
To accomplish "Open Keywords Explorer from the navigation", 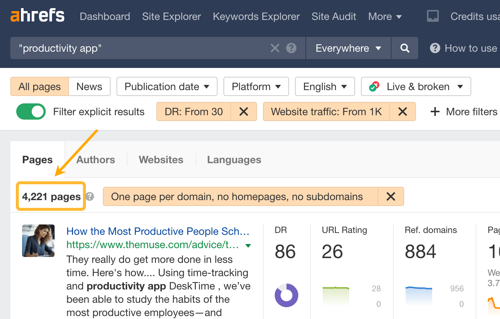I will [256, 16].
